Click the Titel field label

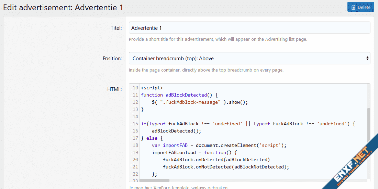116,28
